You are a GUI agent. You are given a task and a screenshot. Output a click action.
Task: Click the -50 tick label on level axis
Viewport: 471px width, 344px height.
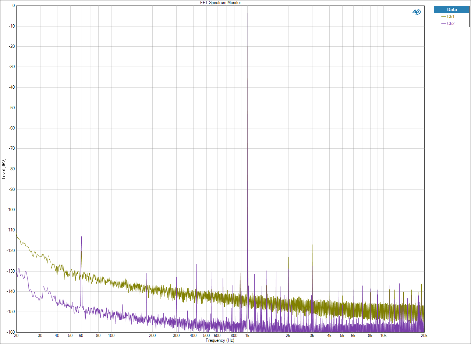click(11, 108)
